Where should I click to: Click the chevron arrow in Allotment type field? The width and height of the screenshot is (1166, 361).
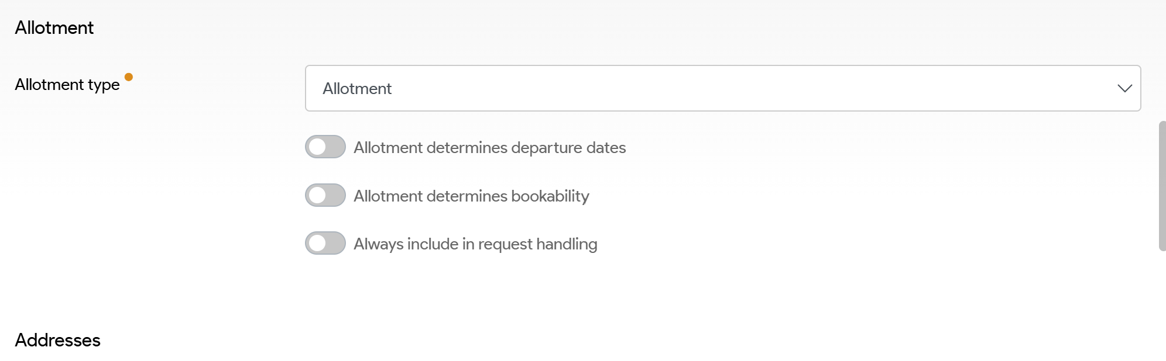(1124, 88)
